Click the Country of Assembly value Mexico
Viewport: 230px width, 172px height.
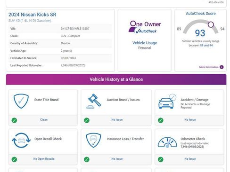click(65, 43)
